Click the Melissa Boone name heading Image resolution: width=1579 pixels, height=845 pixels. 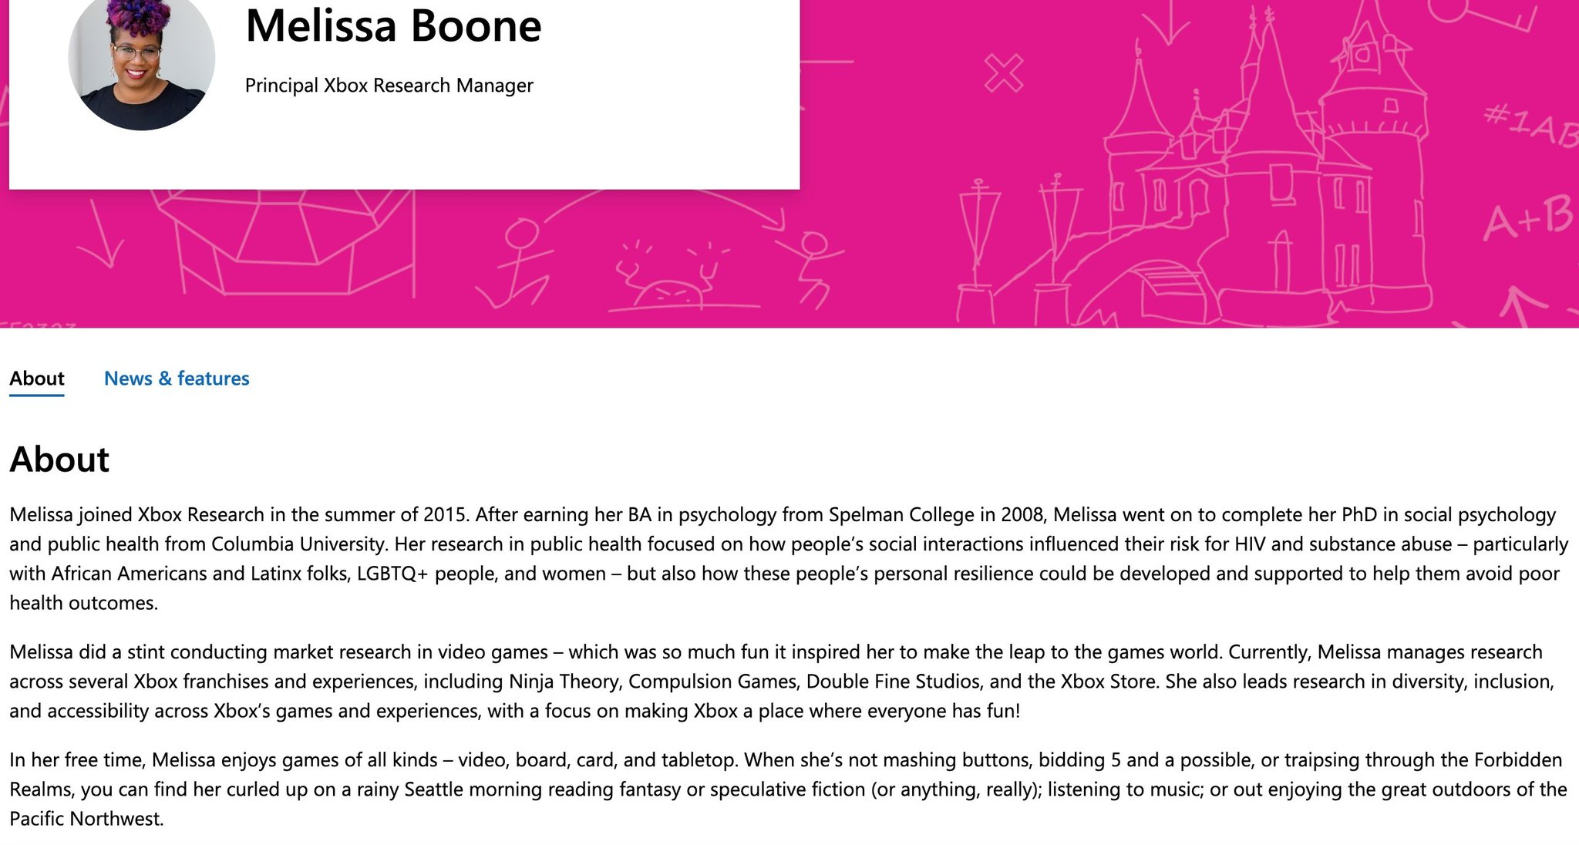click(393, 26)
